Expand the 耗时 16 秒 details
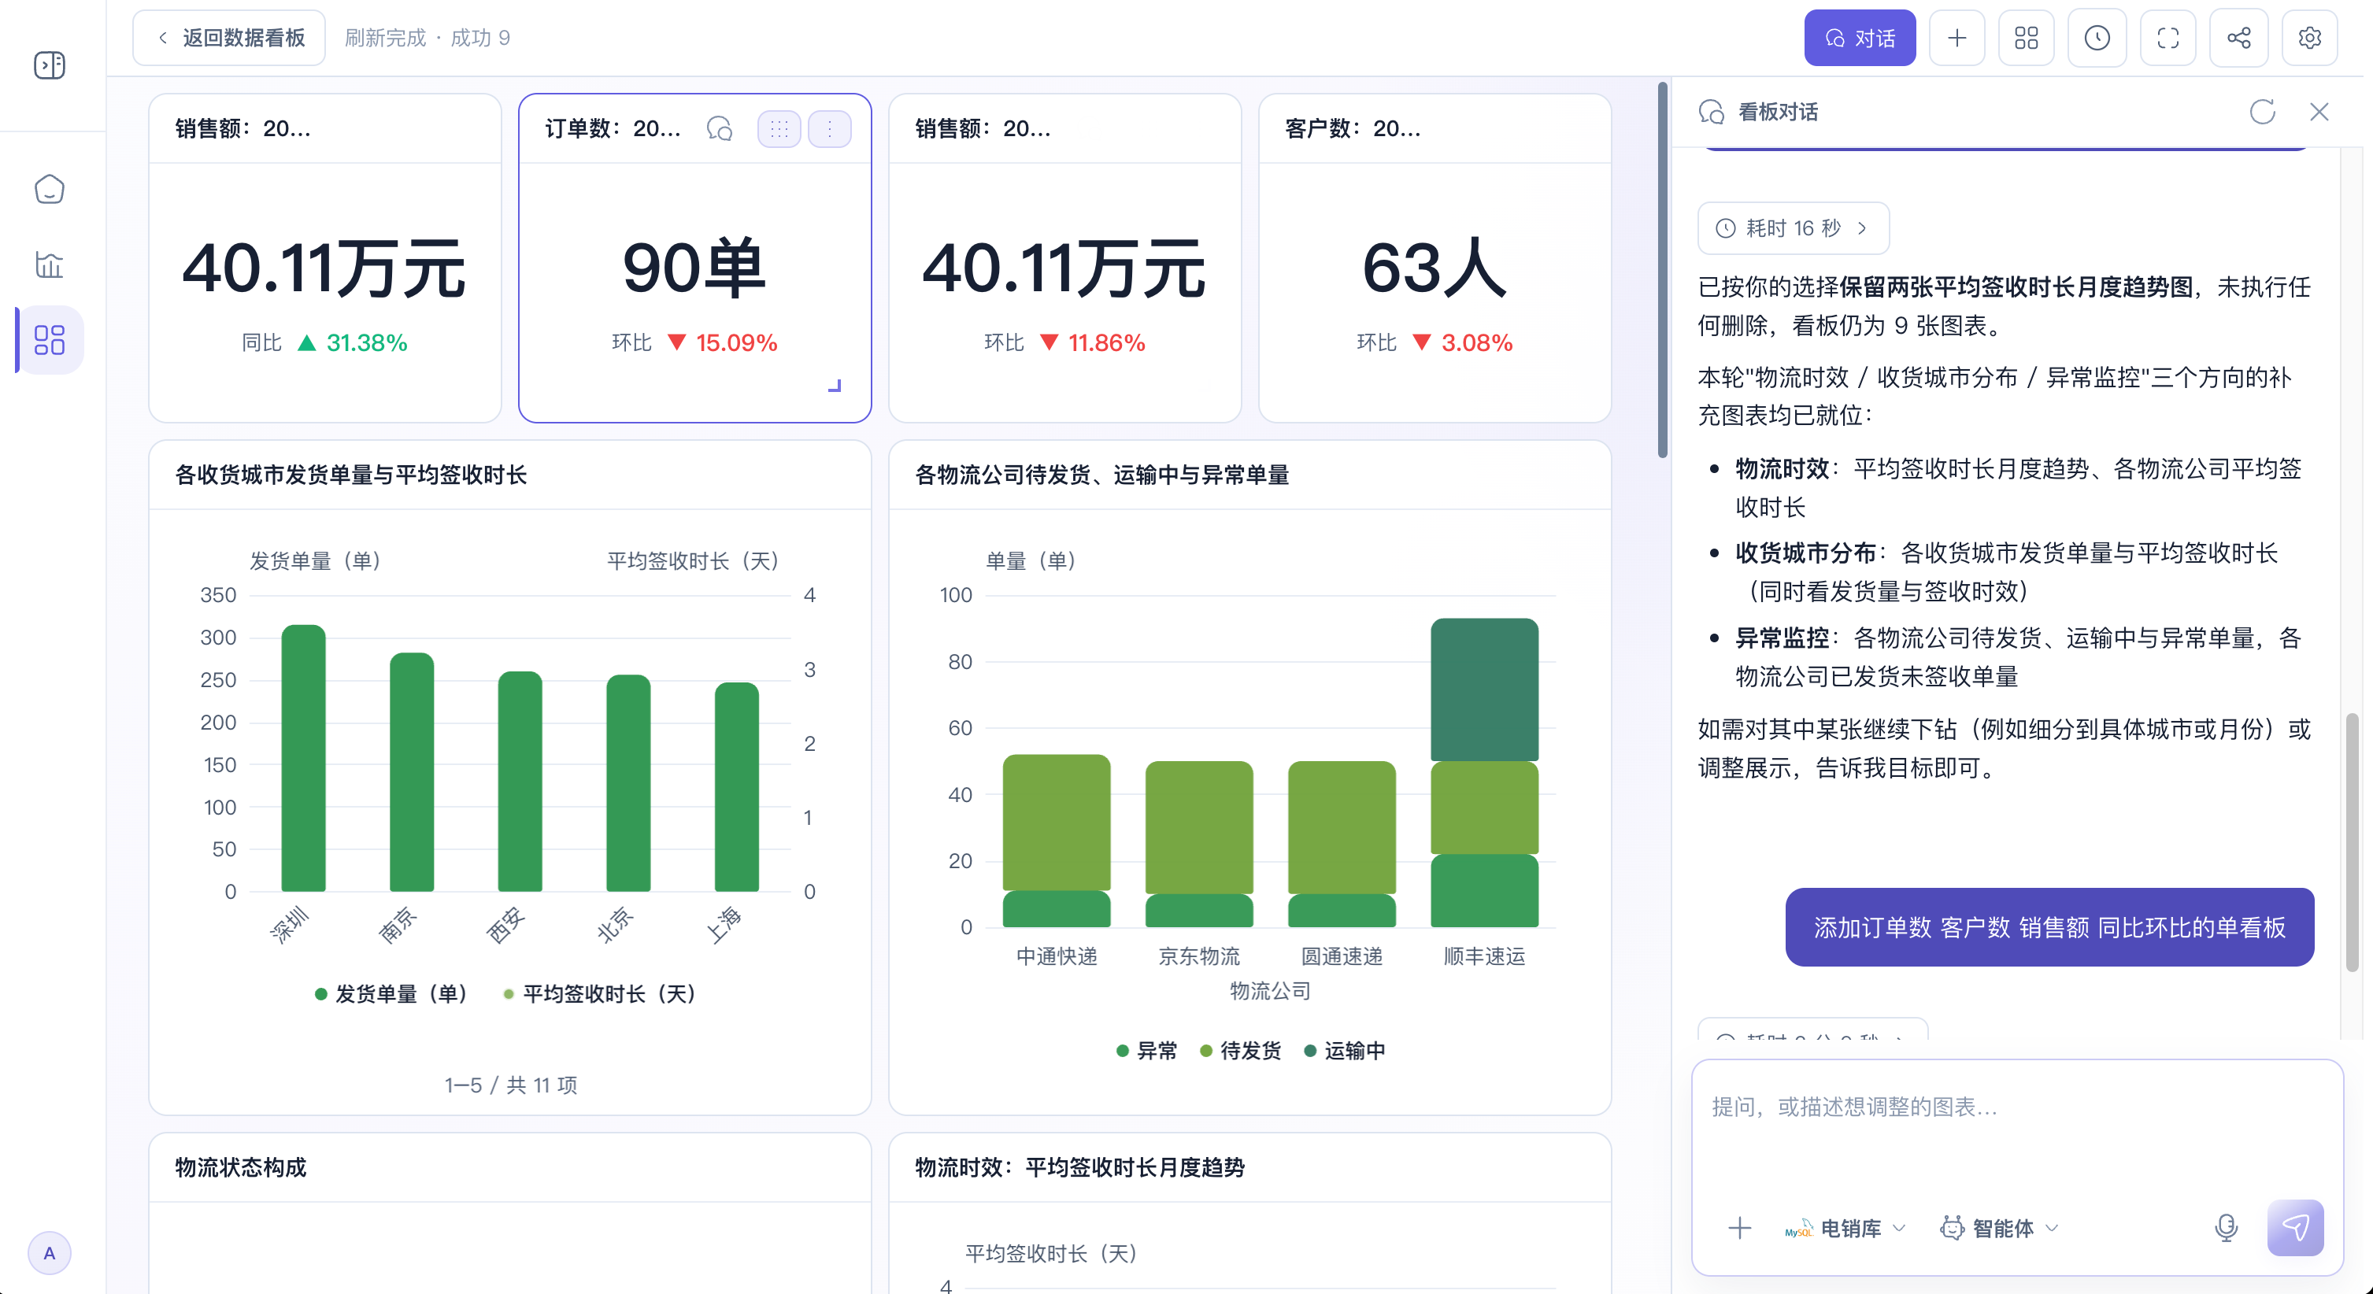This screenshot has height=1294, width=2373. 1793,227
